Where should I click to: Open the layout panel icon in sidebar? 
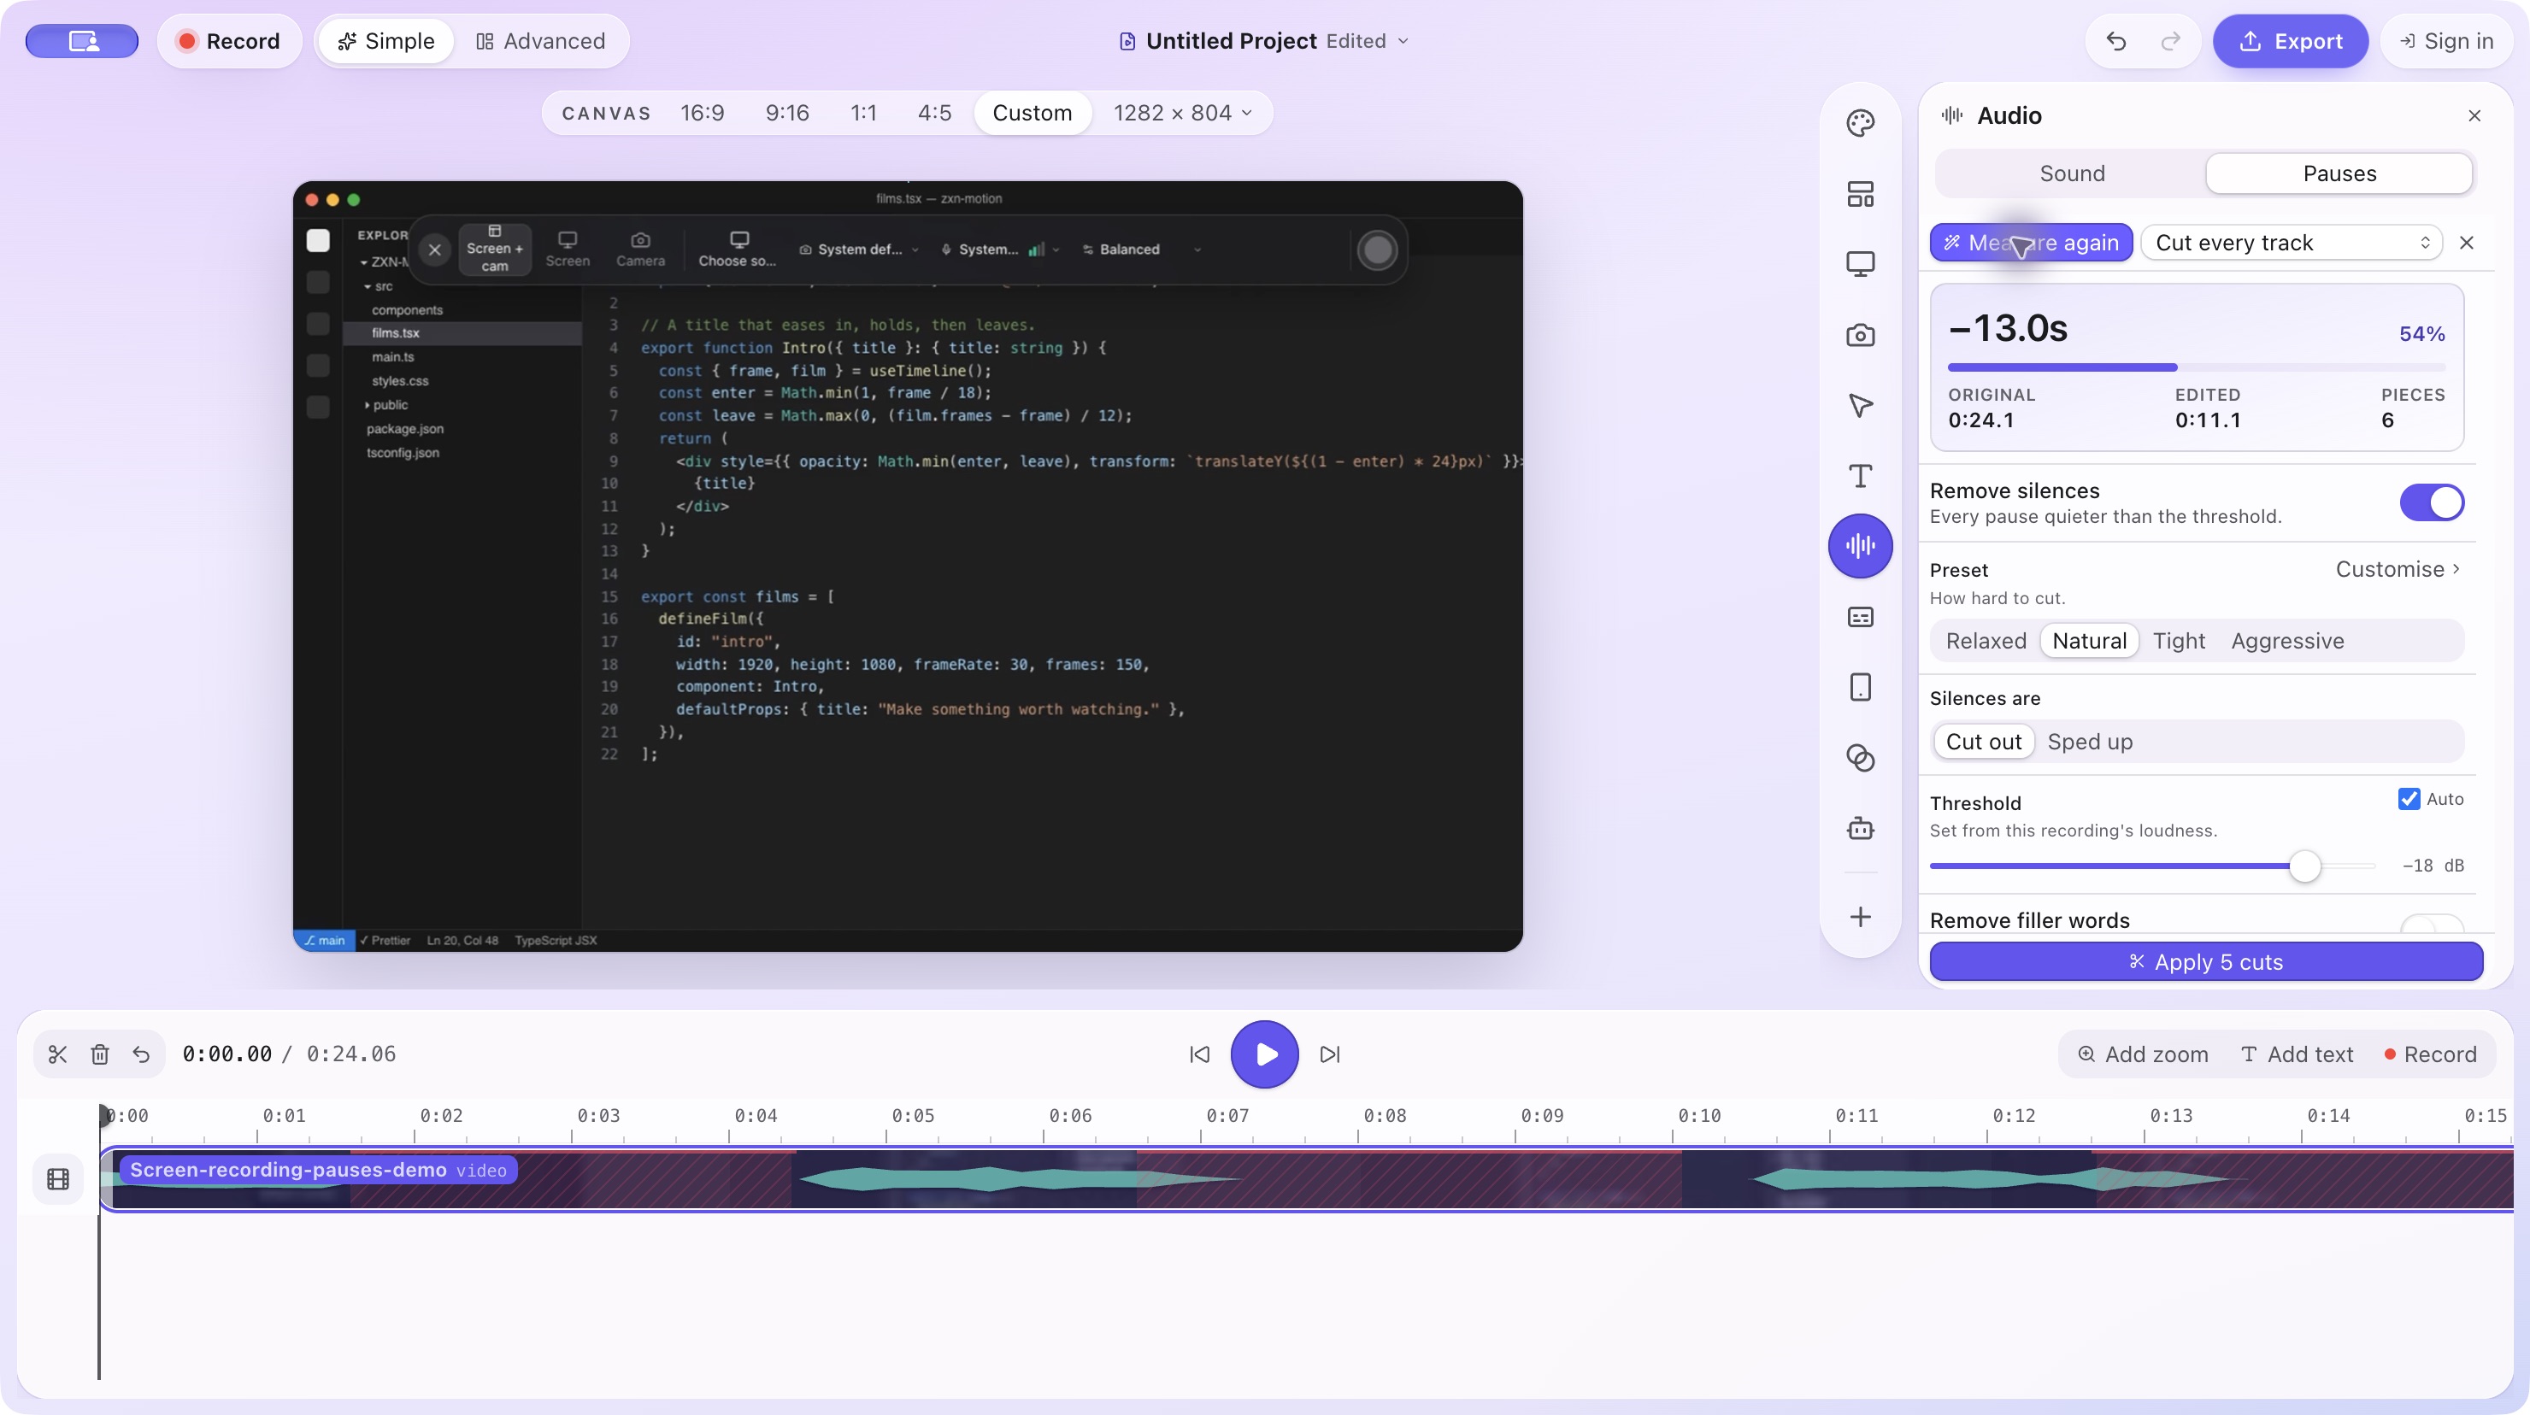click(1860, 193)
